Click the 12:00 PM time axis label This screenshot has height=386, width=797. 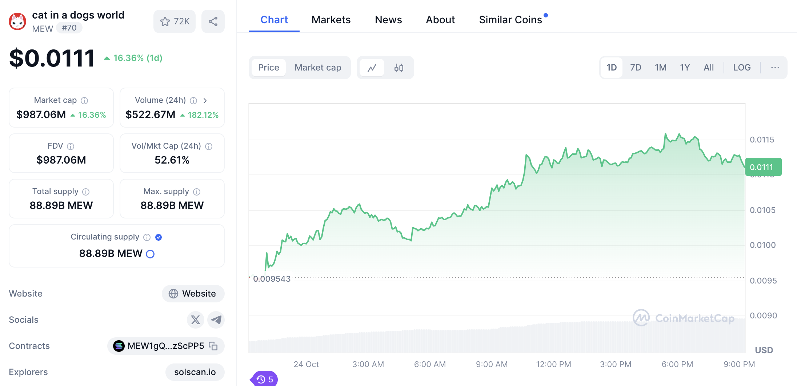coord(553,364)
